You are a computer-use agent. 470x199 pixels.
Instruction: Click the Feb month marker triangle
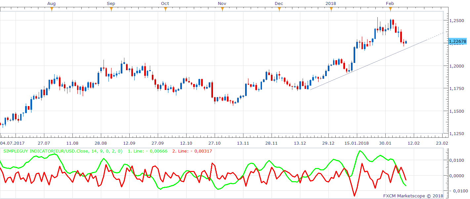point(390,9)
